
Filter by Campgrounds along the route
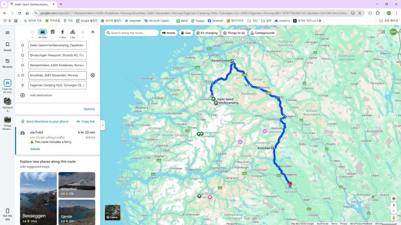[262, 33]
